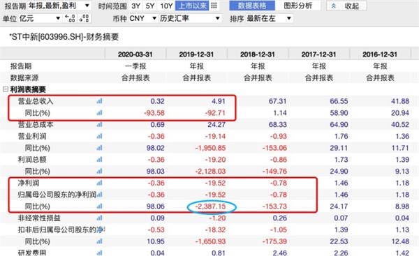Select the 10Y time range
This screenshot has width=419, height=256.
[166, 6]
